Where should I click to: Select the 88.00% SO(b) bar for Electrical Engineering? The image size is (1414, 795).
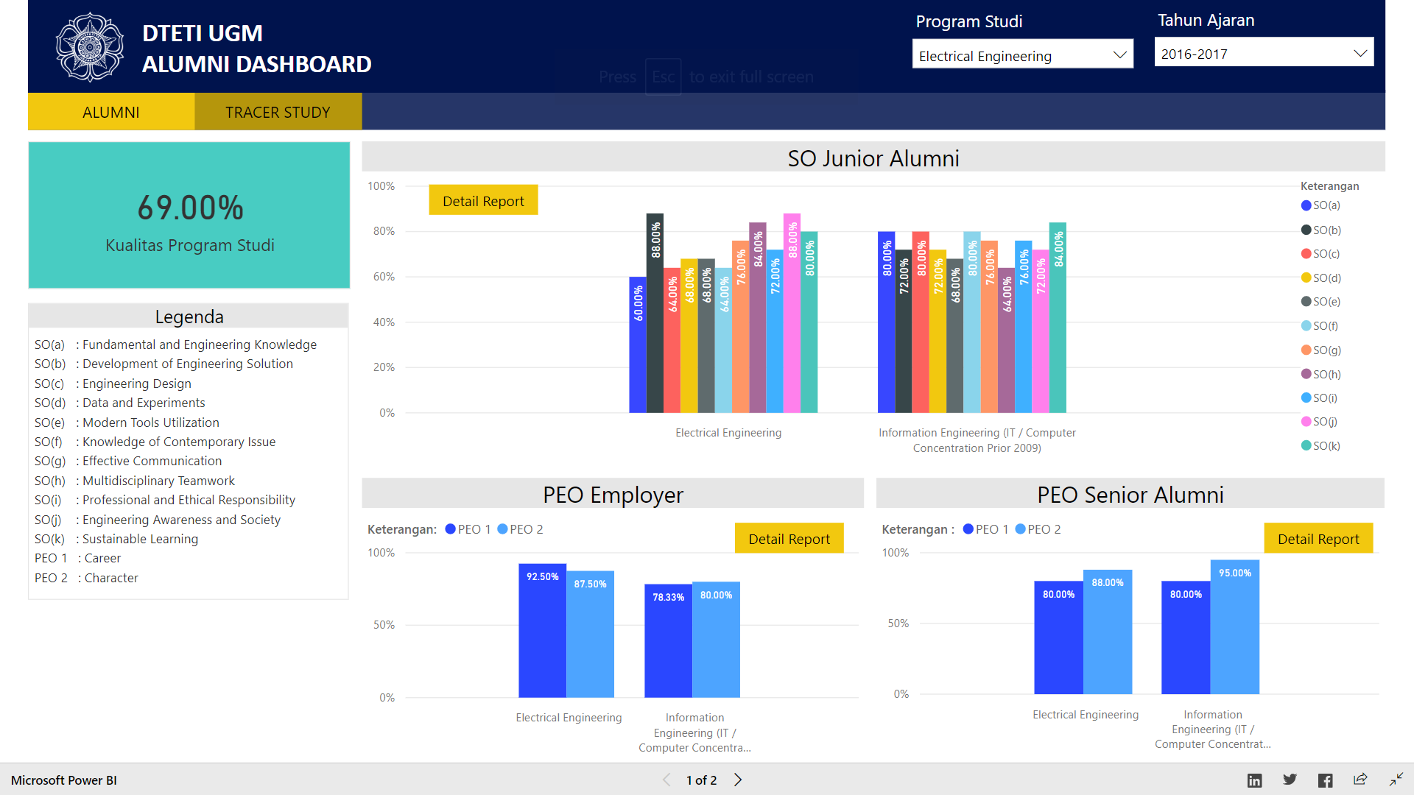pos(654,309)
